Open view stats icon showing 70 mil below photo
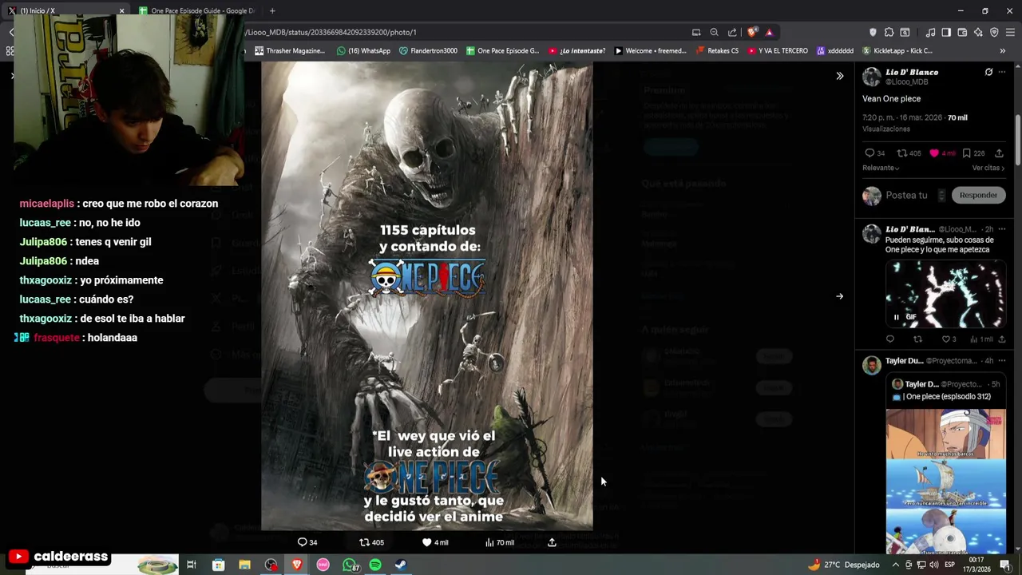This screenshot has height=575, width=1022. [x=489, y=542]
